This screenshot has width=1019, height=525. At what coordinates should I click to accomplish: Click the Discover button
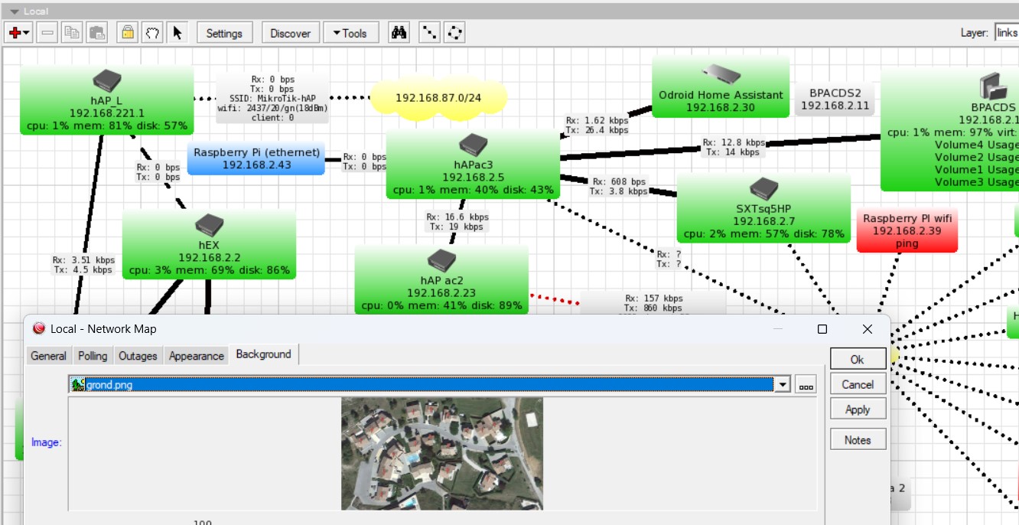(x=291, y=33)
